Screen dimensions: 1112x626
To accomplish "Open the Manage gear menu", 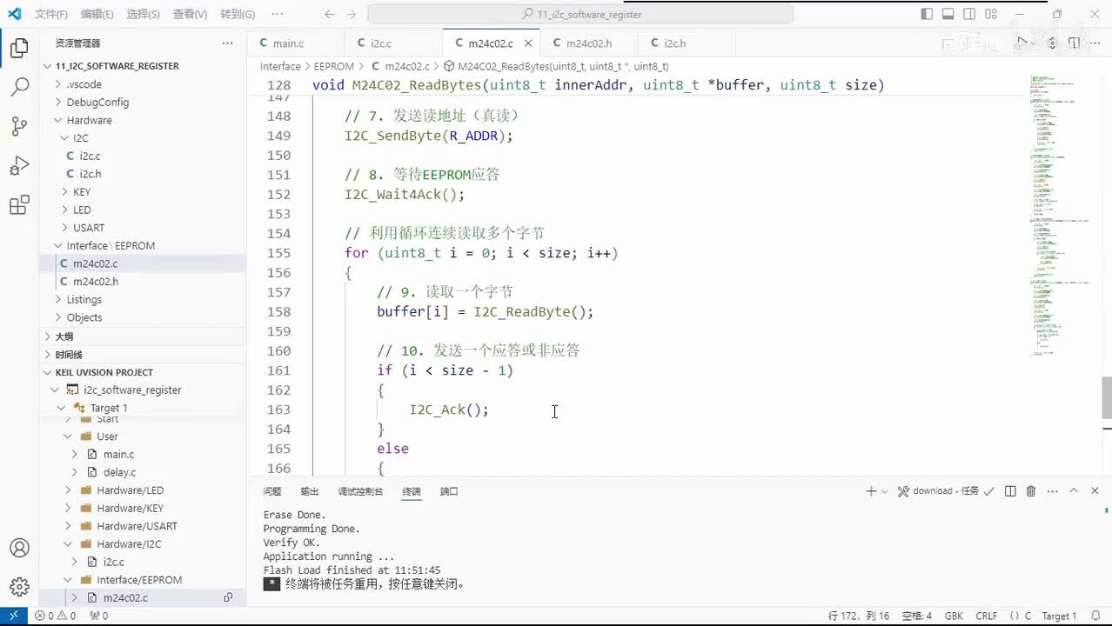I will click(19, 587).
